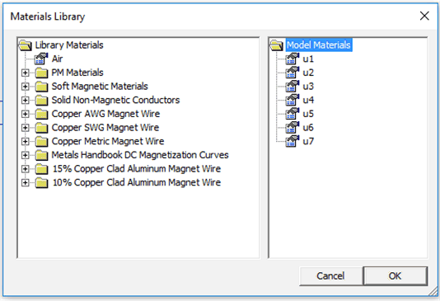This screenshot has width=440, height=301.
Task: Expand Copper Metric Magnet Wire folder
Action: click(x=26, y=142)
